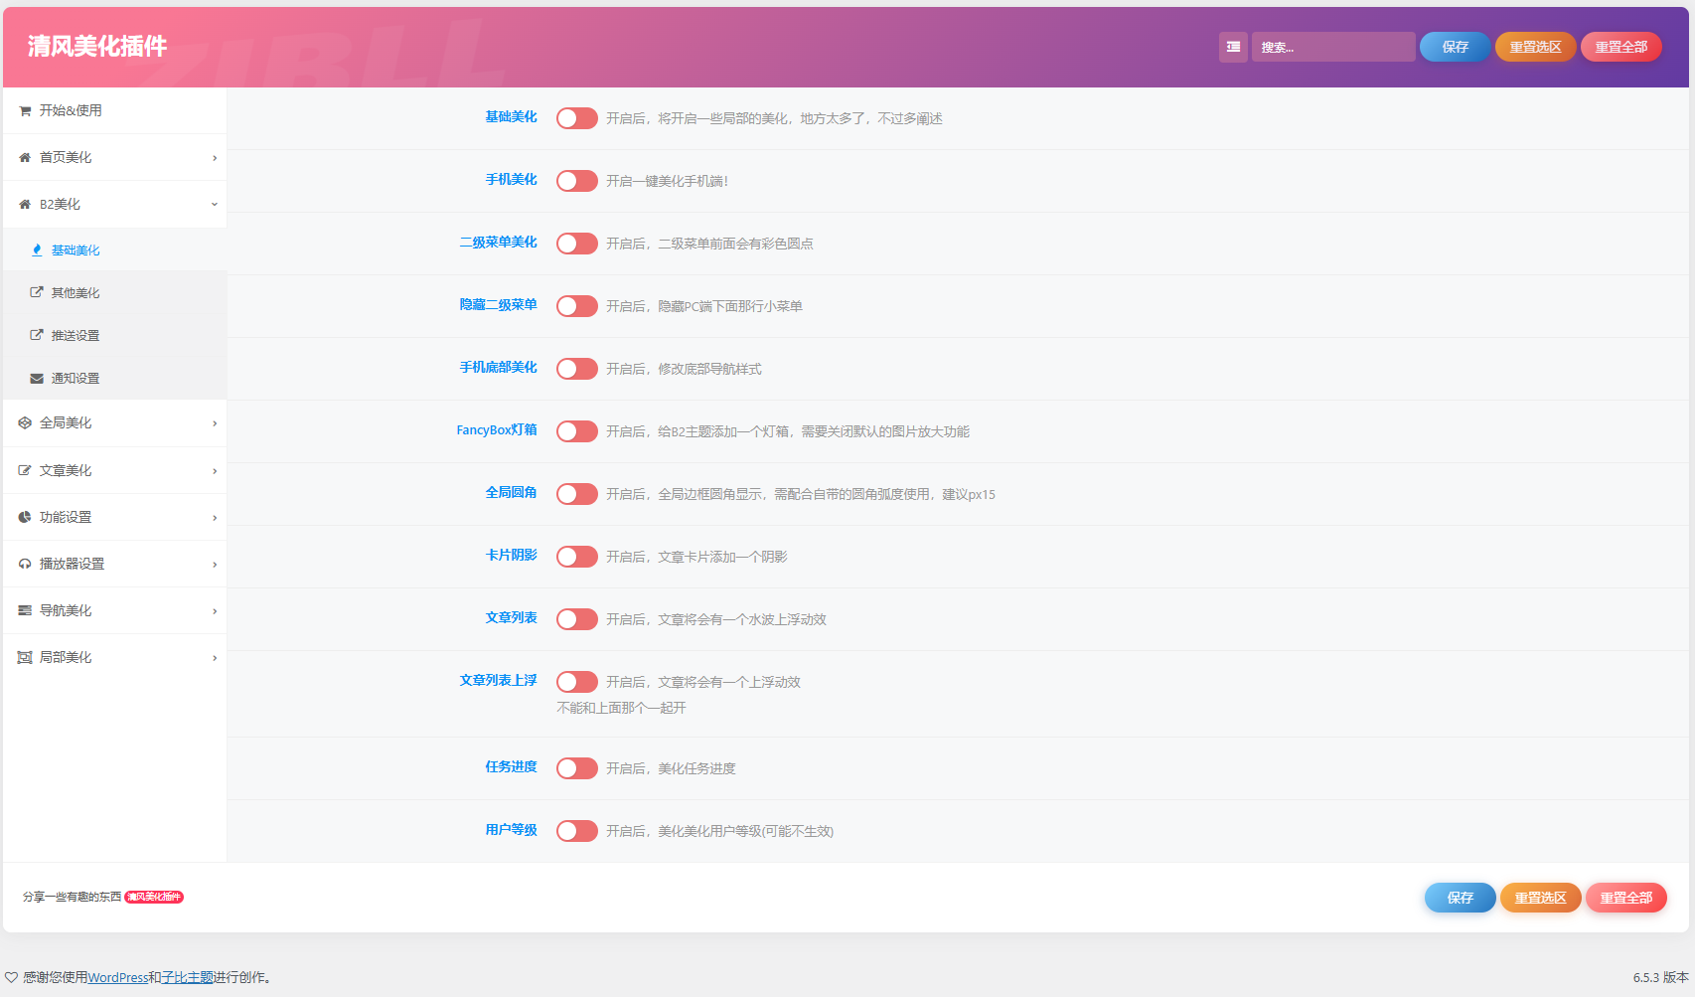This screenshot has height=997, width=1695.
Task: Click the envelope icon next to 通知设置
Action: click(37, 379)
